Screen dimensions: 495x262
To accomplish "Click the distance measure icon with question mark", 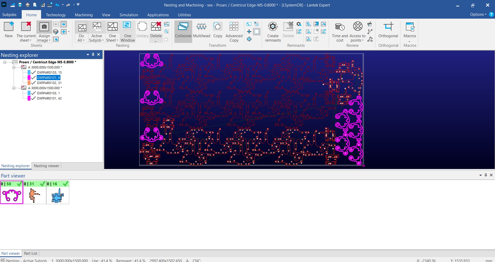I will (x=370, y=32).
